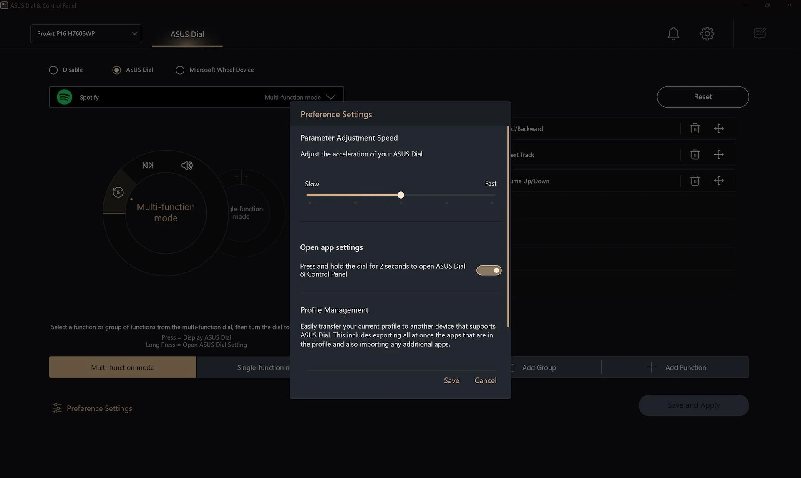Select the Single-function mode bottom tab
Viewport: 801px width, 478px height.
tap(243, 367)
